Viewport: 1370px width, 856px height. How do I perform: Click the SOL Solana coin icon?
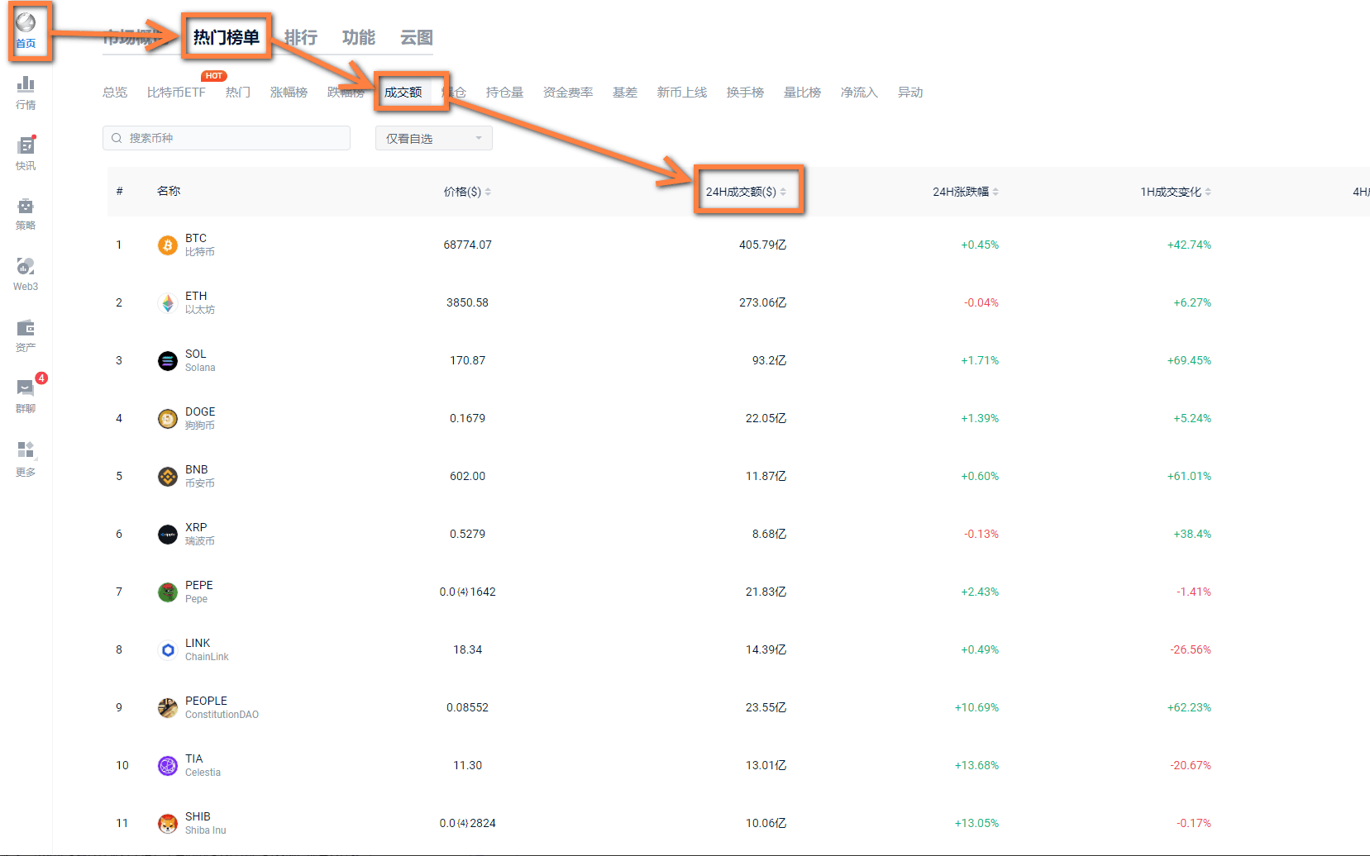(x=168, y=361)
